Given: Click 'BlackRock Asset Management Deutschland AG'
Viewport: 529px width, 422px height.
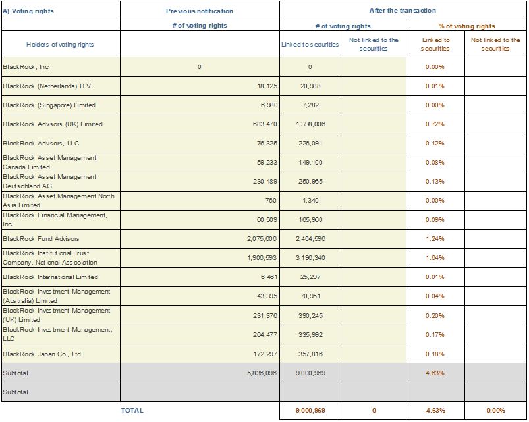Looking at the screenshot, I should [49, 181].
